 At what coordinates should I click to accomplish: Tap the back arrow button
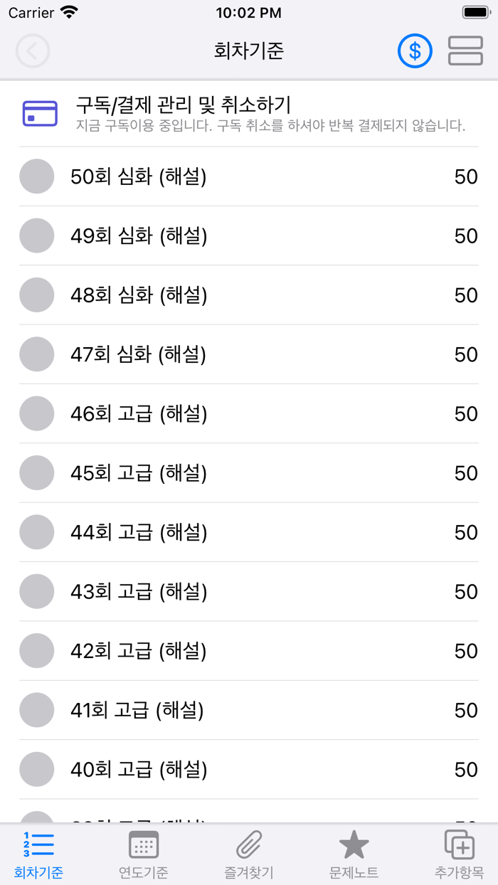coord(33,51)
